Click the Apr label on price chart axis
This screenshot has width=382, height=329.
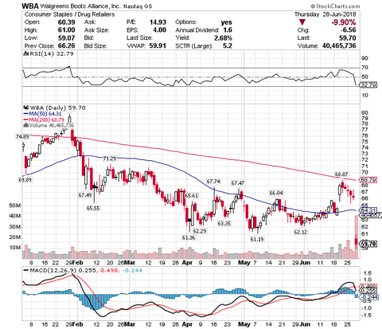point(187,263)
